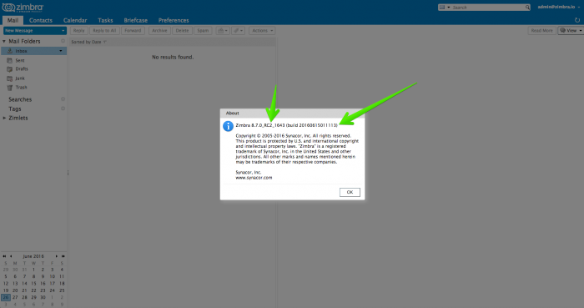Switch to the Contacts tab

pyautogui.click(x=41, y=21)
